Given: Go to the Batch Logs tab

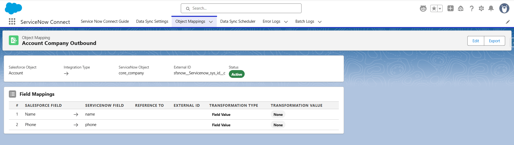Looking at the screenshot, I should (x=305, y=21).
